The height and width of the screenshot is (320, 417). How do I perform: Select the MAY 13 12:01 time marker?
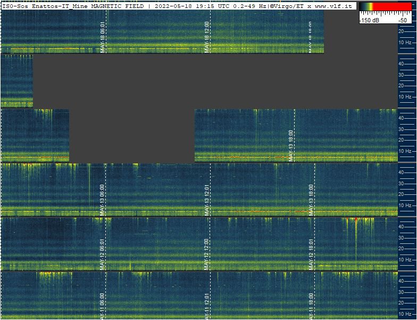coord(207,200)
